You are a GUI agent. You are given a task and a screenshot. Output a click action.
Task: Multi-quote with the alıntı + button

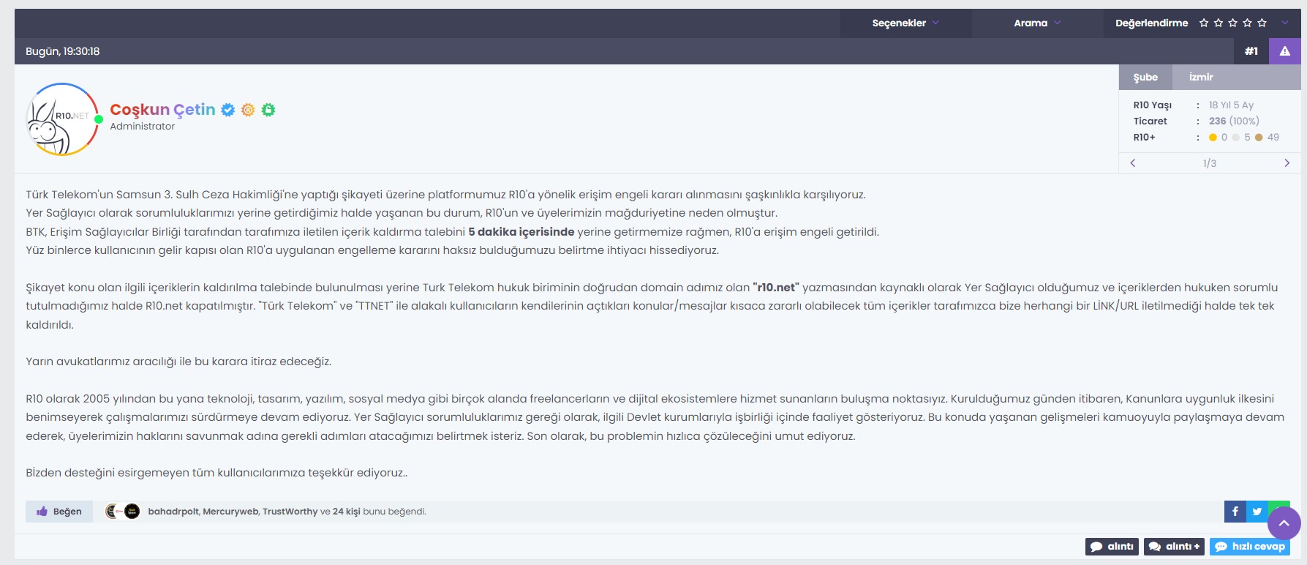pyautogui.click(x=1174, y=547)
